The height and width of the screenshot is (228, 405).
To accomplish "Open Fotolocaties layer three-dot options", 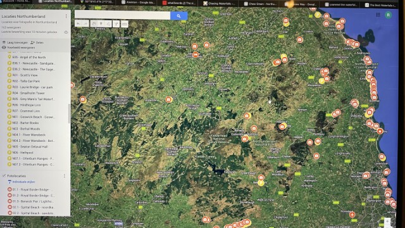I will click(65, 176).
